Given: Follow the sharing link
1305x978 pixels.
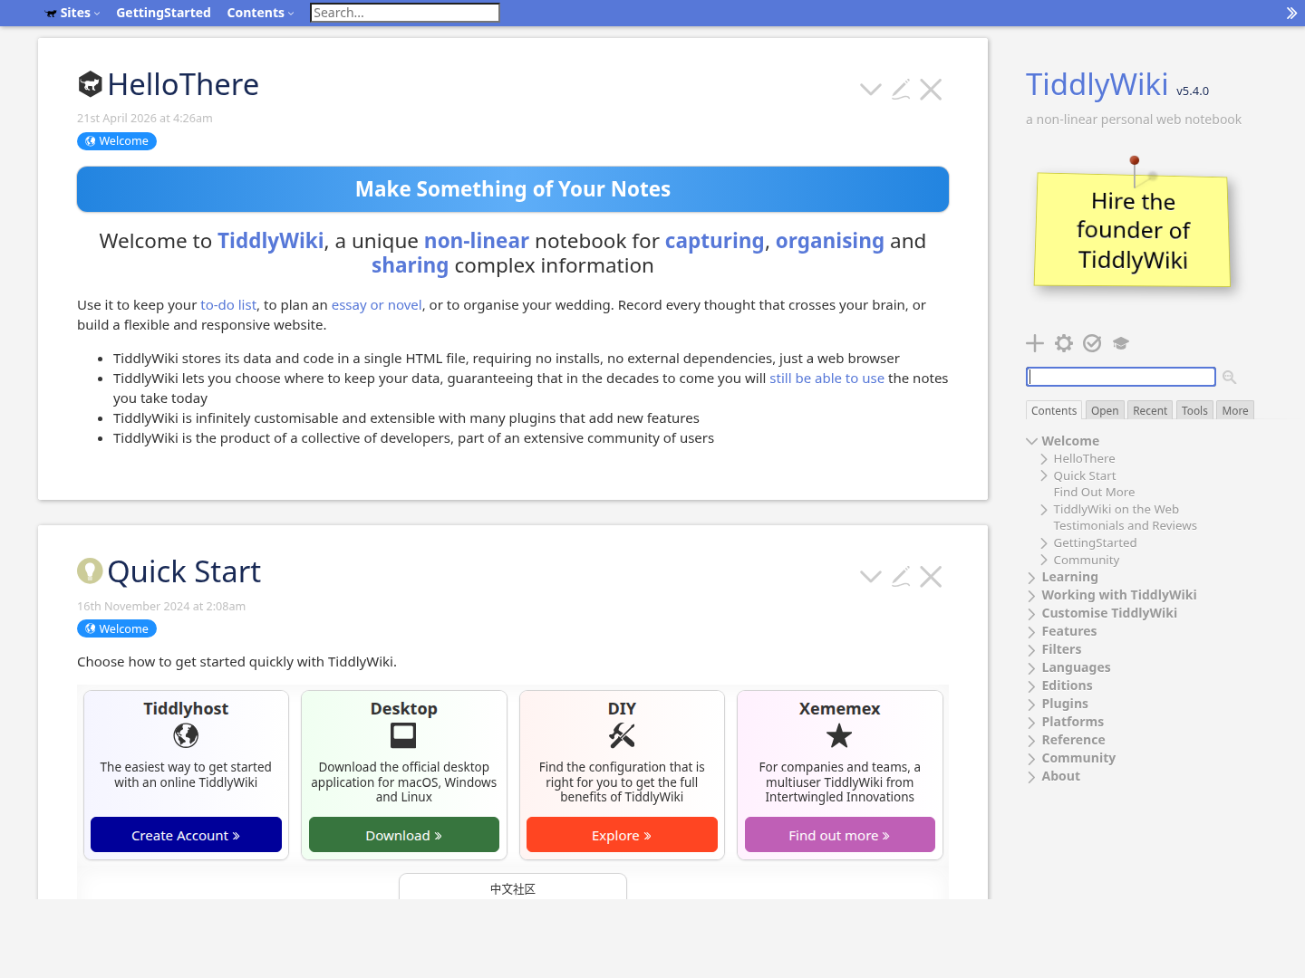Looking at the screenshot, I should 410,265.
